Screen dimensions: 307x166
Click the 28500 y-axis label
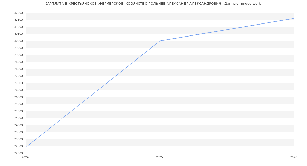pyautogui.click(x=18, y=62)
